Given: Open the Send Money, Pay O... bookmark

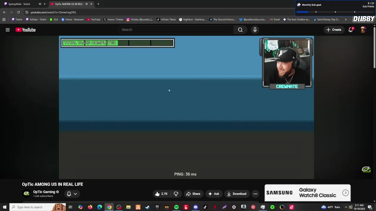Looking at the screenshot, I should coord(326,20).
